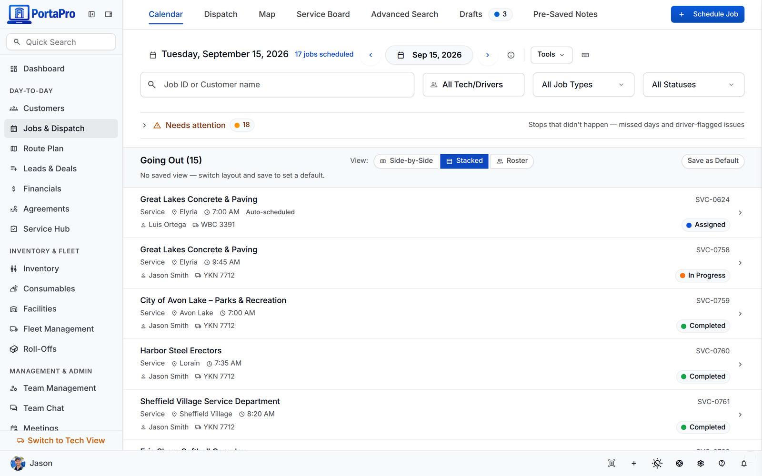The width and height of the screenshot is (762, 476).
Task: Open the support lifebuoy icon
Action: [680, 463]
